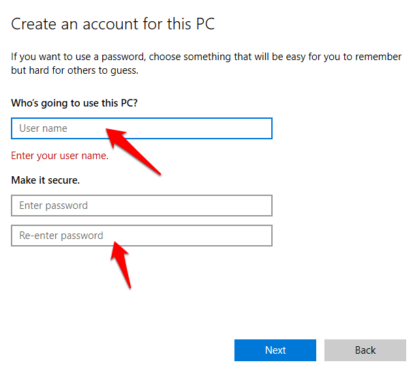413x366 pixels.
Task: Select the Re-enter password field
Action: pos(142,236)
